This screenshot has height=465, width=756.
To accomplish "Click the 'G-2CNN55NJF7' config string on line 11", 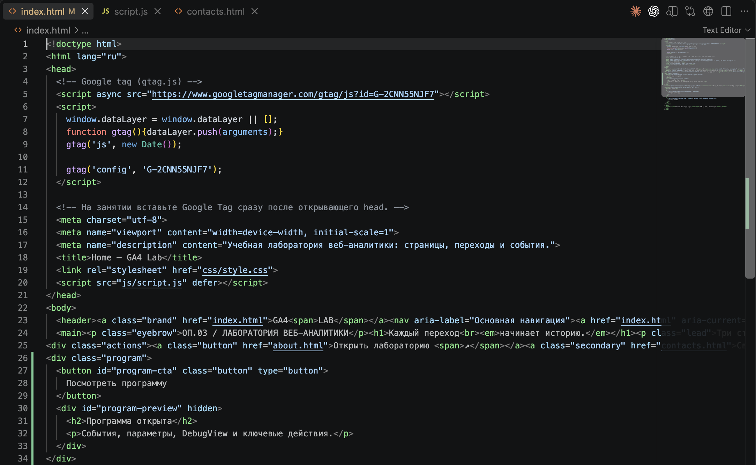I will 177,170.
